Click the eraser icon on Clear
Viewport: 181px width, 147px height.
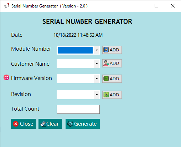(x=43, y=124)
